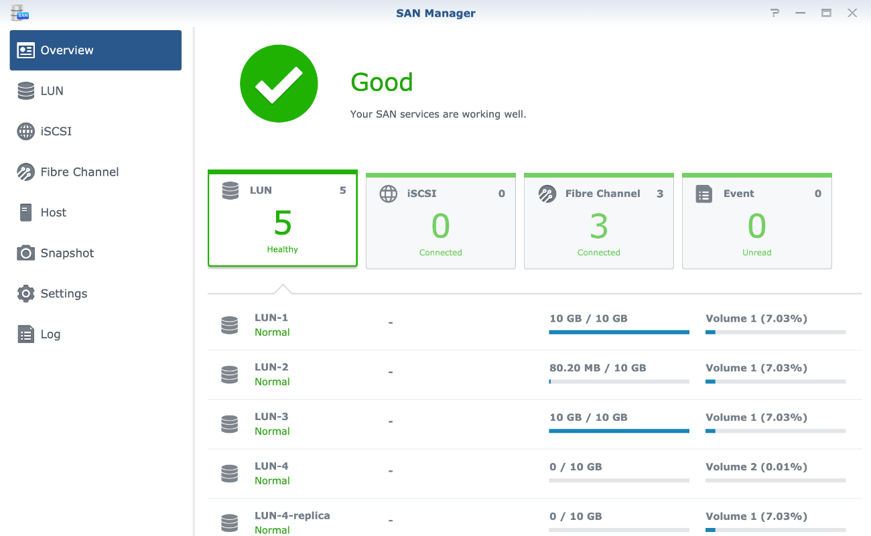Select the LUN-3 row Normal status
Screen dimensions: 871x536
click(x=272, y=431)
